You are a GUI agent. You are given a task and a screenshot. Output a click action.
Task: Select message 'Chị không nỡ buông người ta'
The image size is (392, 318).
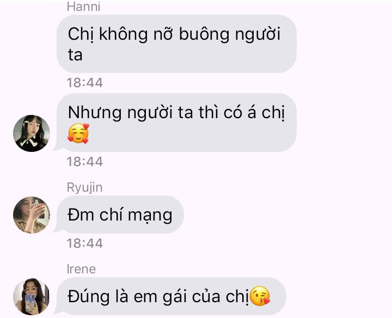(176, 44)
